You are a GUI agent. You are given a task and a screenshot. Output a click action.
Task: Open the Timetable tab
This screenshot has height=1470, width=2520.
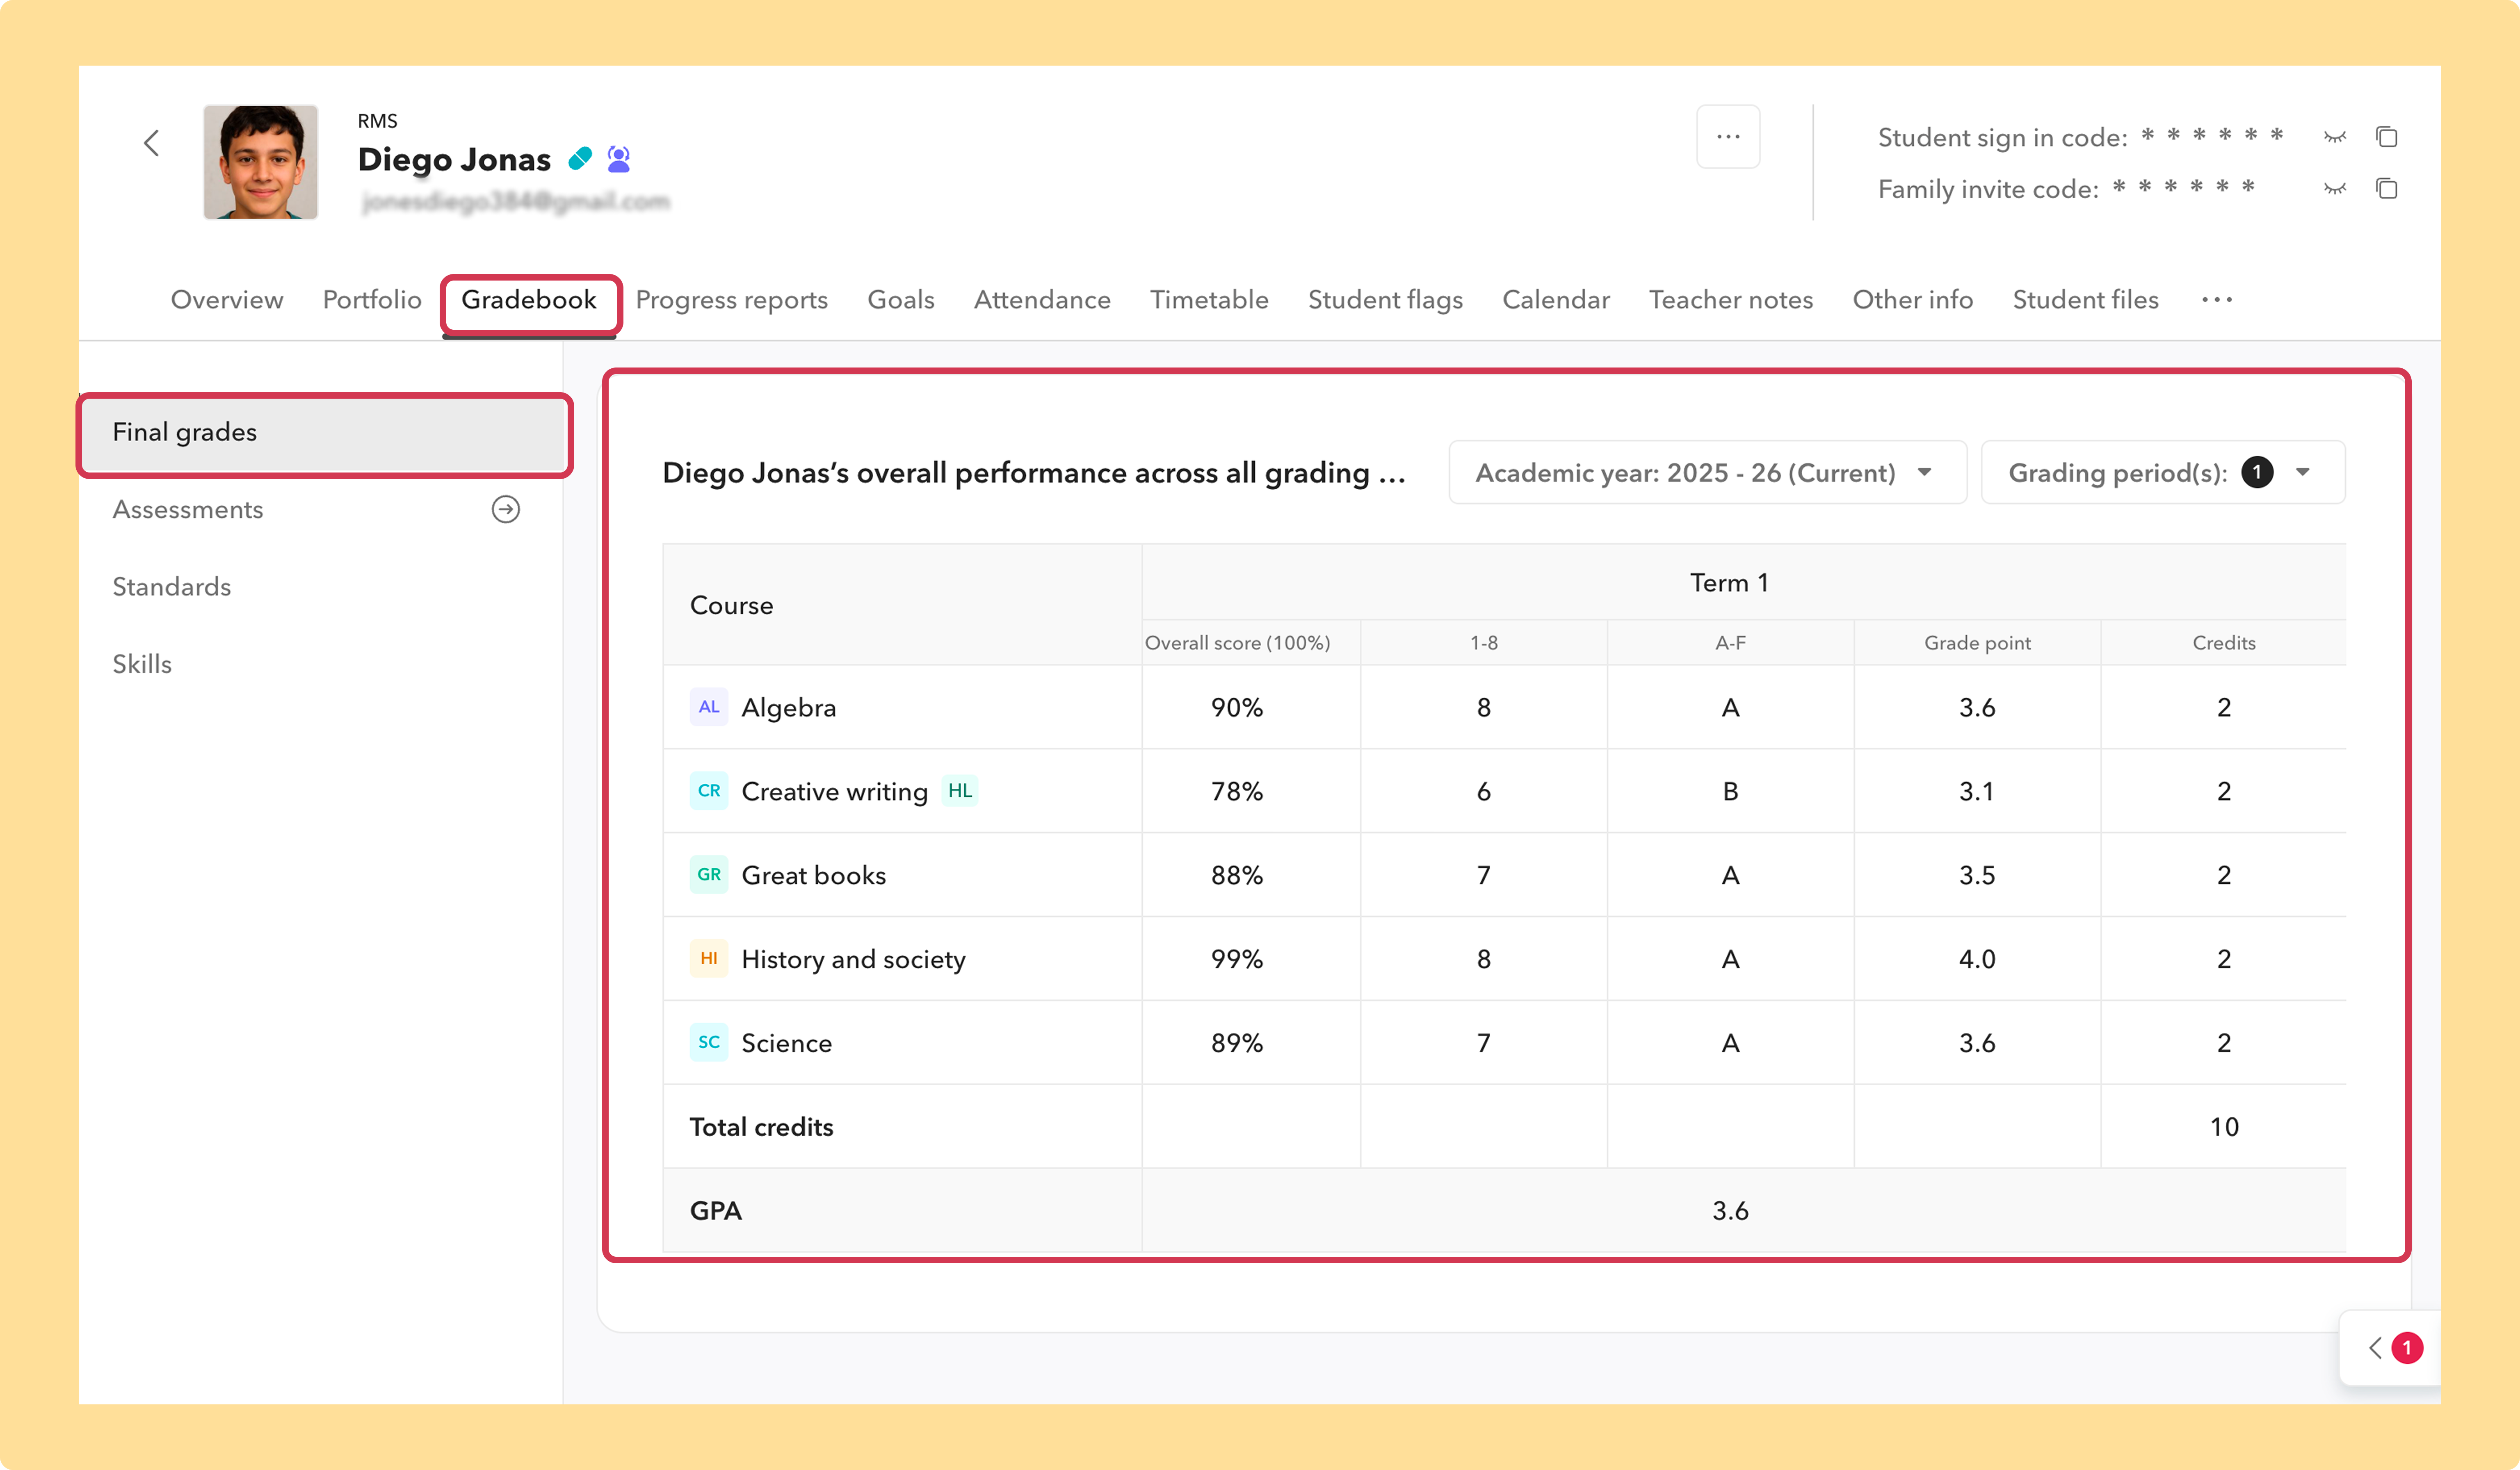pos(1209,300)
